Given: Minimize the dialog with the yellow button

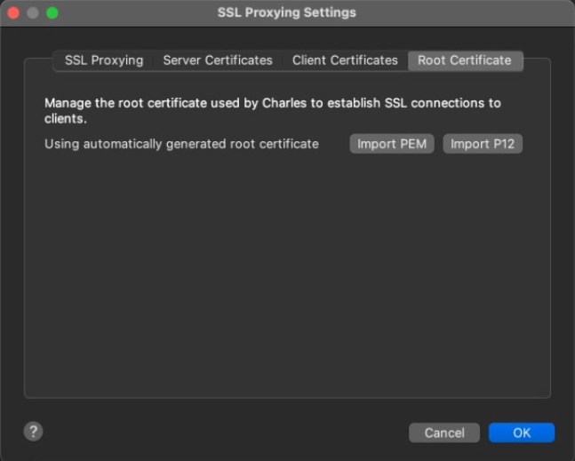Looking at the screenshot, I should (33, 13).
